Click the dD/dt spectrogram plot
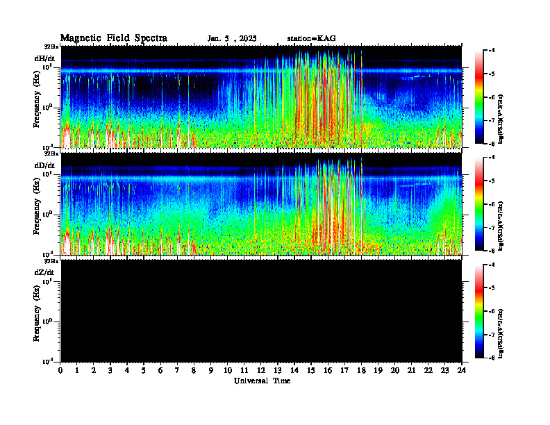The width and height of the screenshot is (550, 425). point(261,203)
